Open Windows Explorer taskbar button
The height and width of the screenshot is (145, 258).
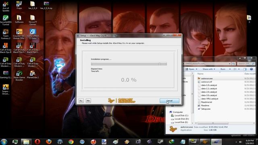[26, 142]
